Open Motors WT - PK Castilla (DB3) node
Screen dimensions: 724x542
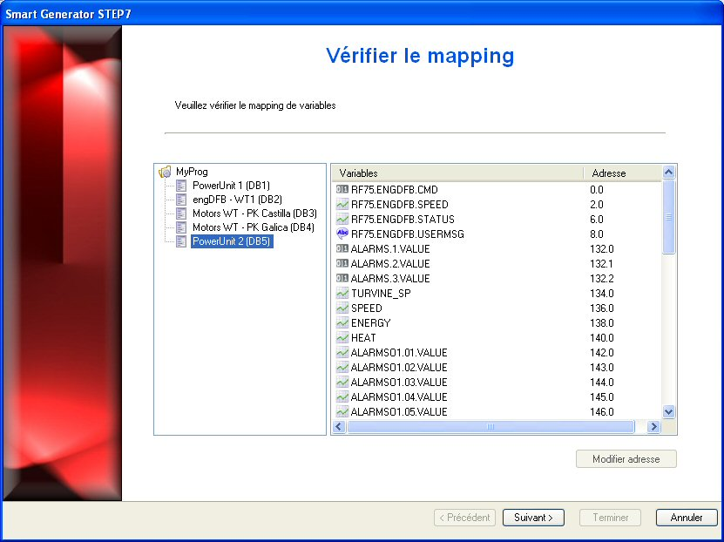254,213
